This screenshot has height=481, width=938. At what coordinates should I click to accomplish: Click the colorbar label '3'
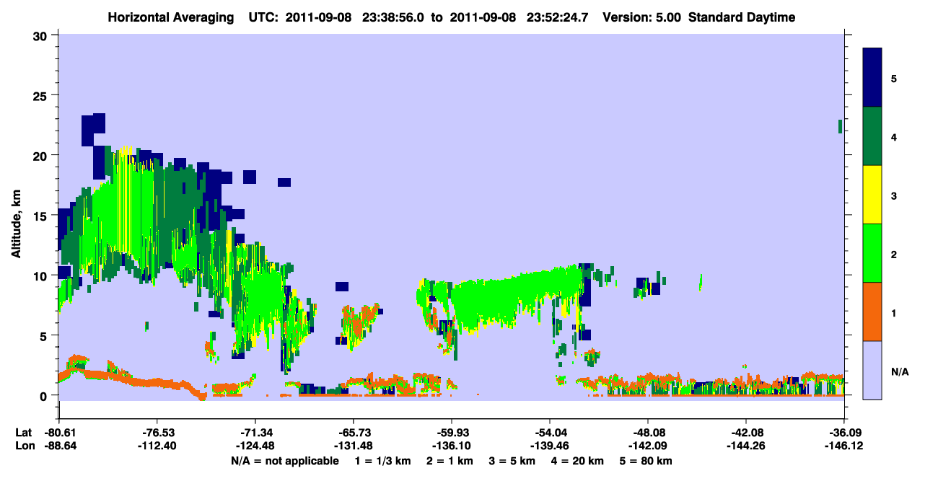(894, 195)
